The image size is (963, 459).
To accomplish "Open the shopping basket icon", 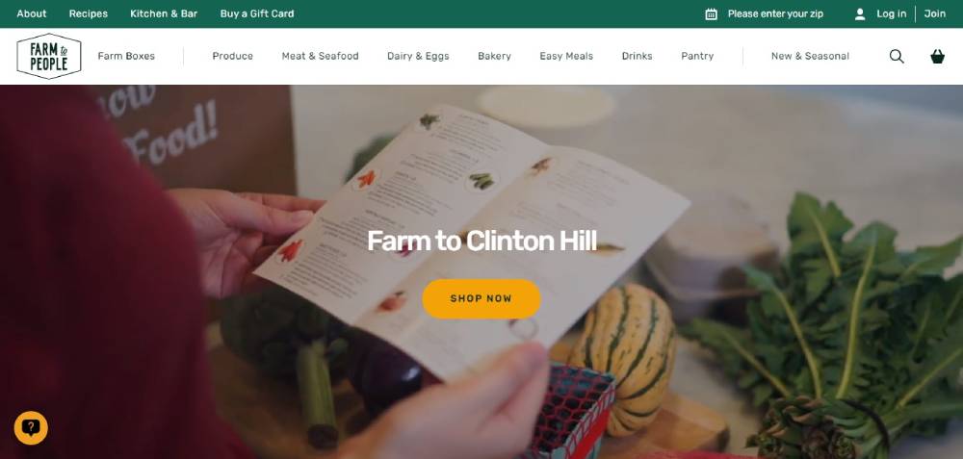I will [x=937, y=57].
